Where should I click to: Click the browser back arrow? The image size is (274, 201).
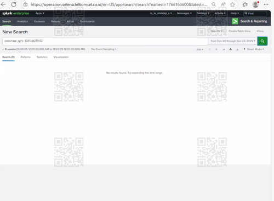click(x=3, y=4)
